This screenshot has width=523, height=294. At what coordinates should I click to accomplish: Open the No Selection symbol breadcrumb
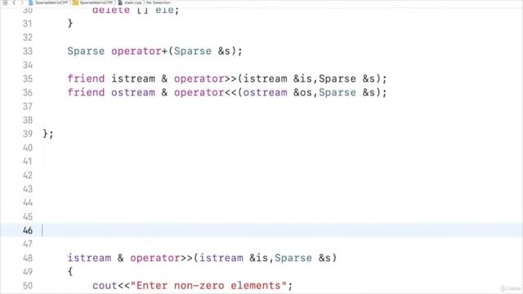click(x=159, y=2)
